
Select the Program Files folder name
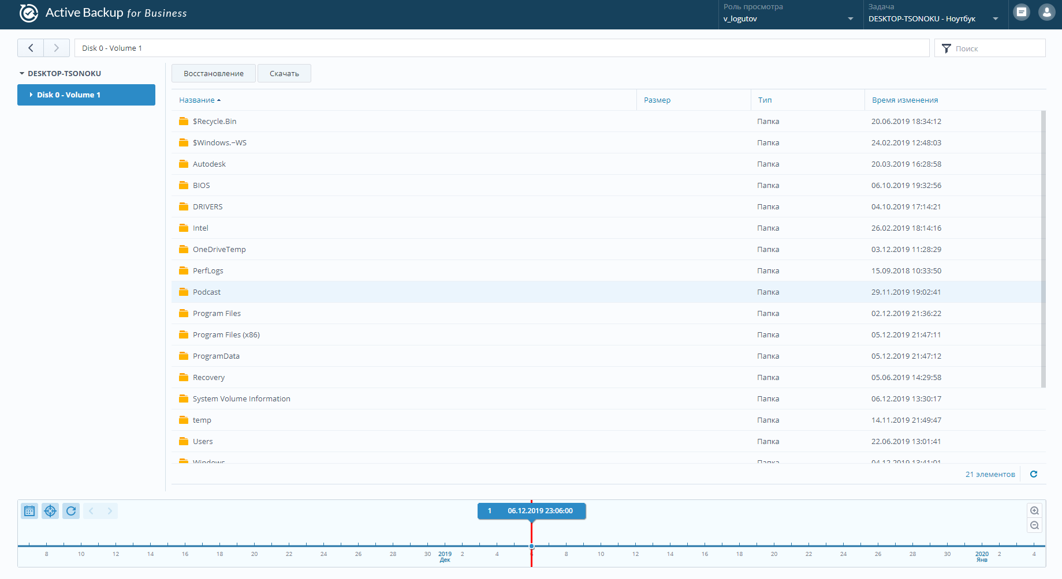(217, 313)
